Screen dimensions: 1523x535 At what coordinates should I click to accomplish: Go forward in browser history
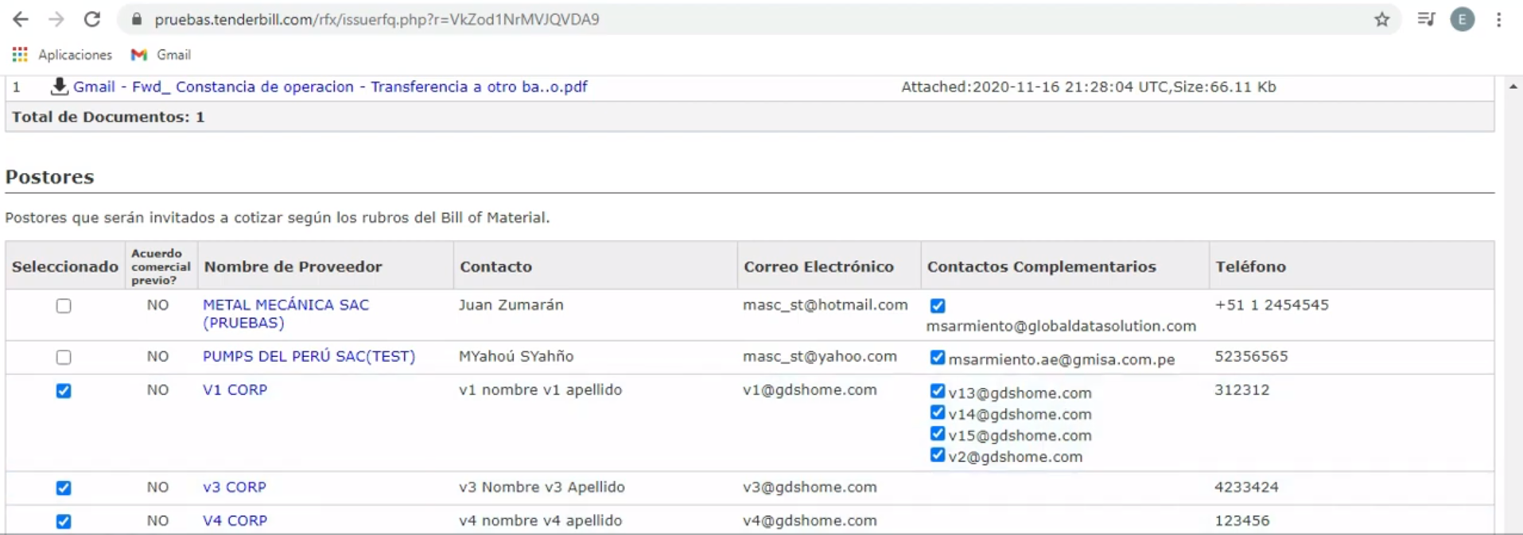(x=56, y=19)
